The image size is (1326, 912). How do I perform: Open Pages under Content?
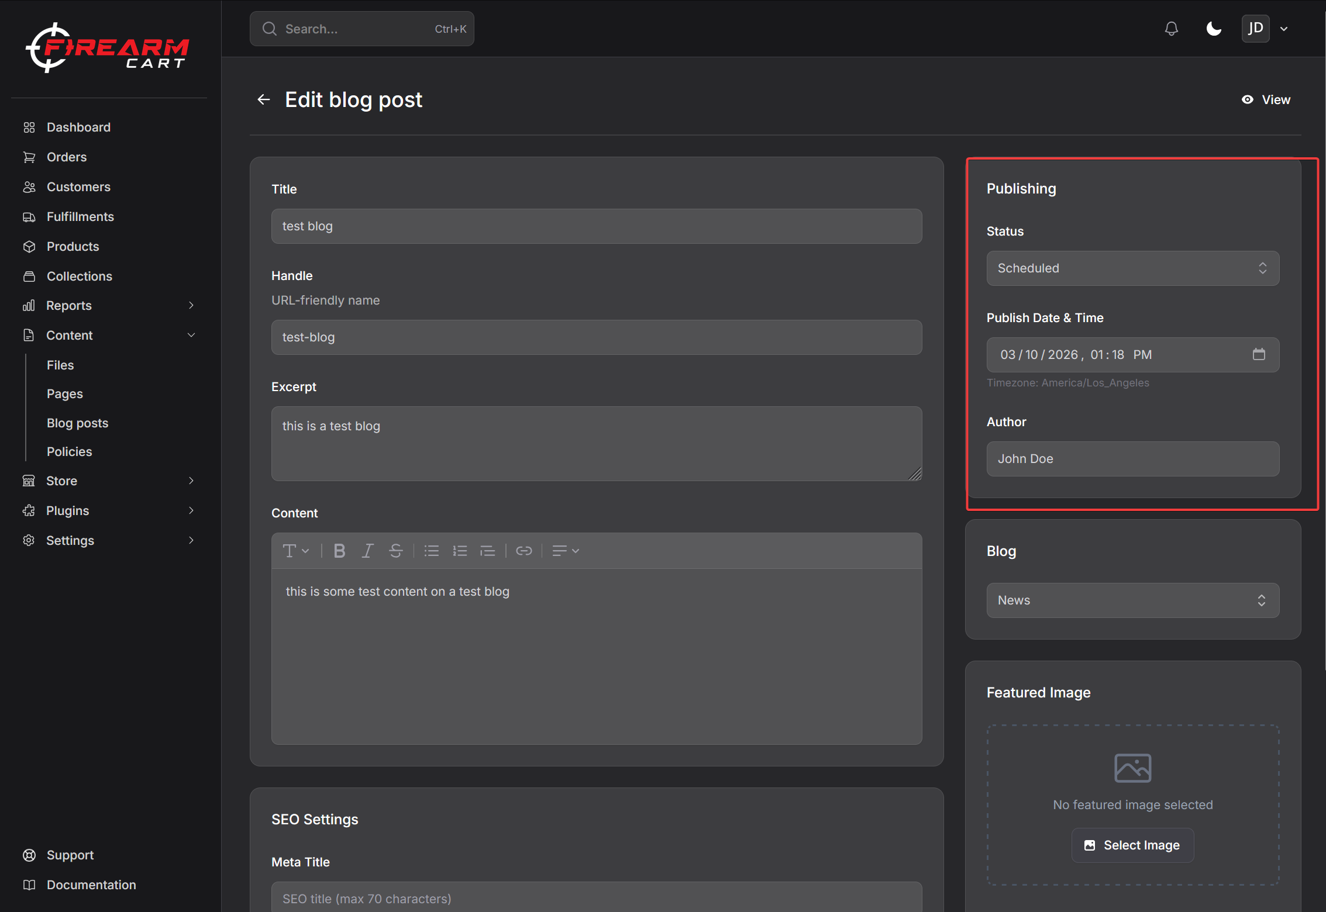(x=64, y=393)
